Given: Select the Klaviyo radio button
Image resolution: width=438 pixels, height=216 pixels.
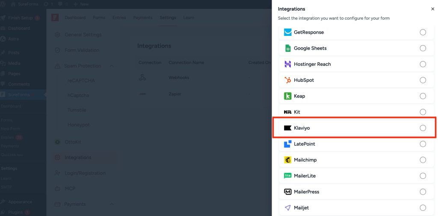Looking at the screenshot, I should [423, 128].
